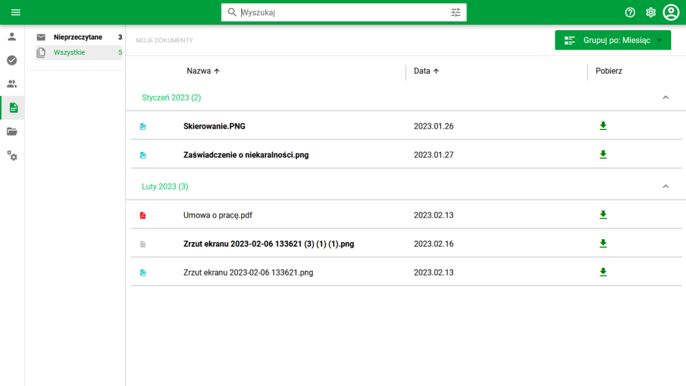This screenshot has width=686, height=386.
Task: Click the Wyszukaj search field
Action: pos(344,12)
